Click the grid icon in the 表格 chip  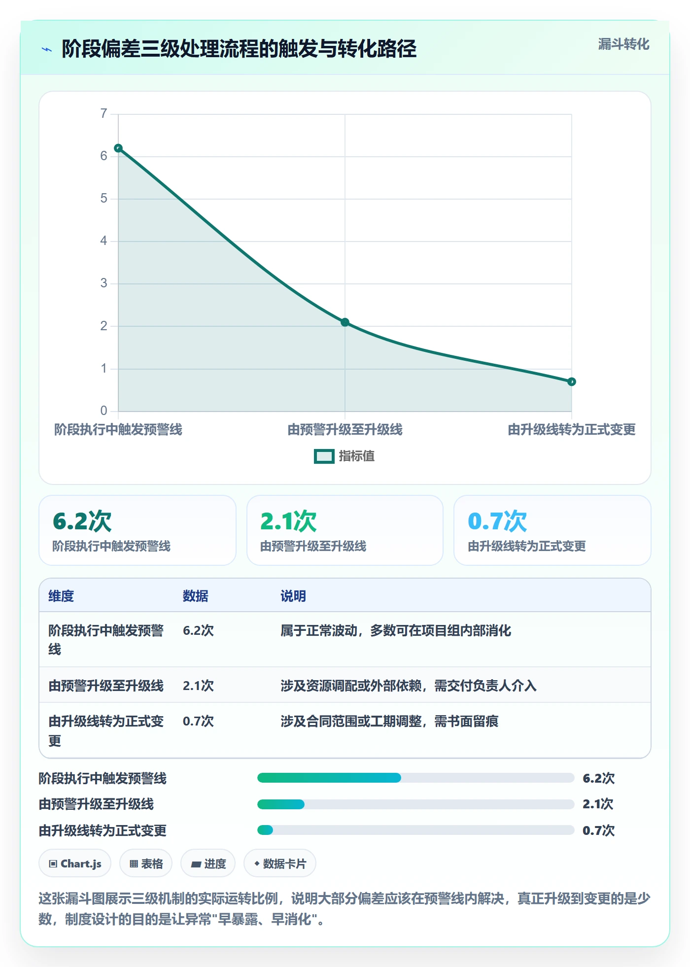[134, 864]
